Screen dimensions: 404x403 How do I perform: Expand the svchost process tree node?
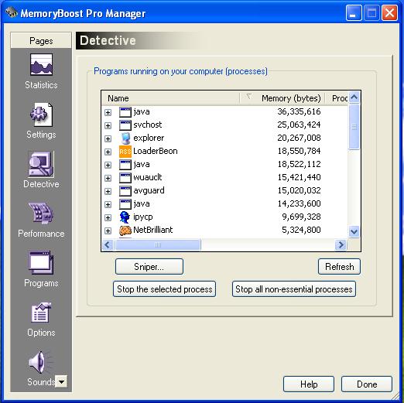108,125
